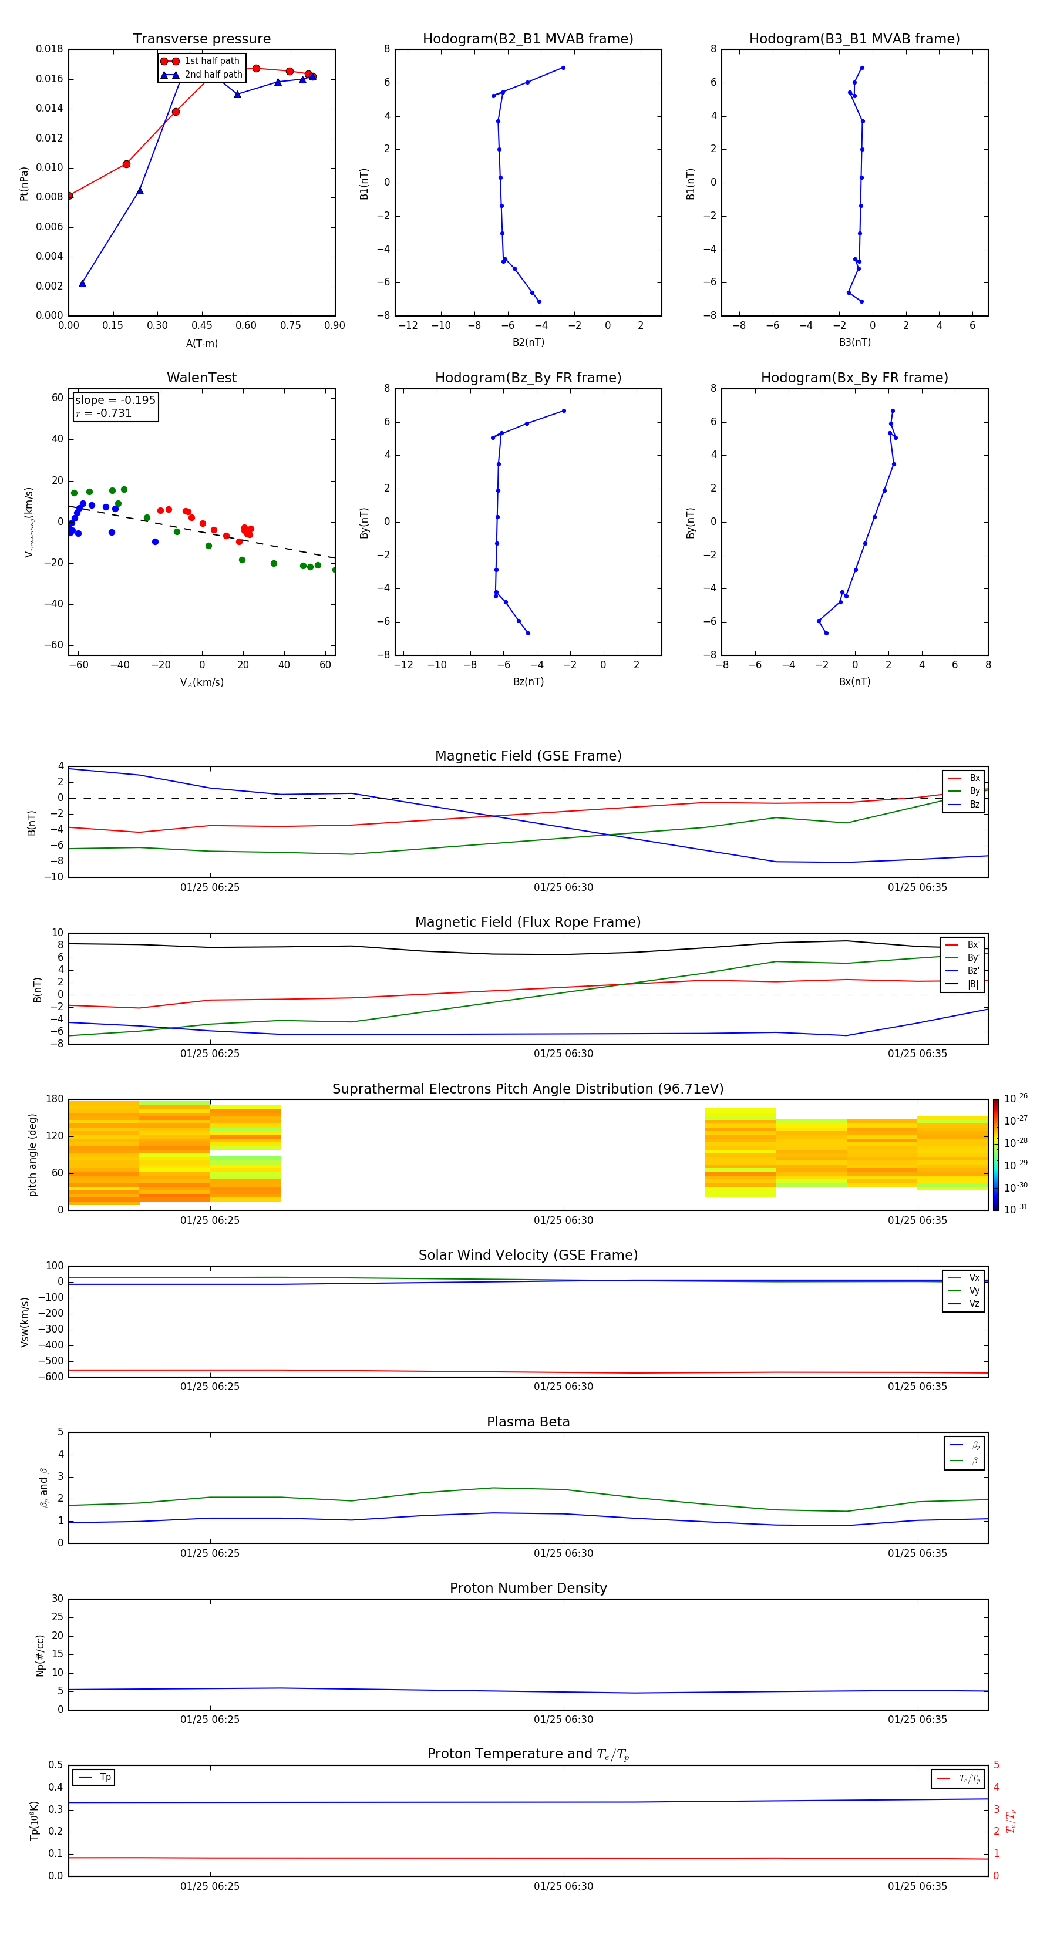Select the "Proton Temperature and Te/Tp" title

528,1754
